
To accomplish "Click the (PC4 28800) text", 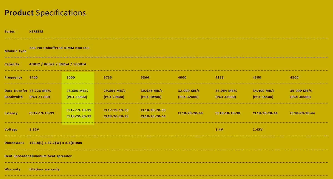I will tap(77, 97).
